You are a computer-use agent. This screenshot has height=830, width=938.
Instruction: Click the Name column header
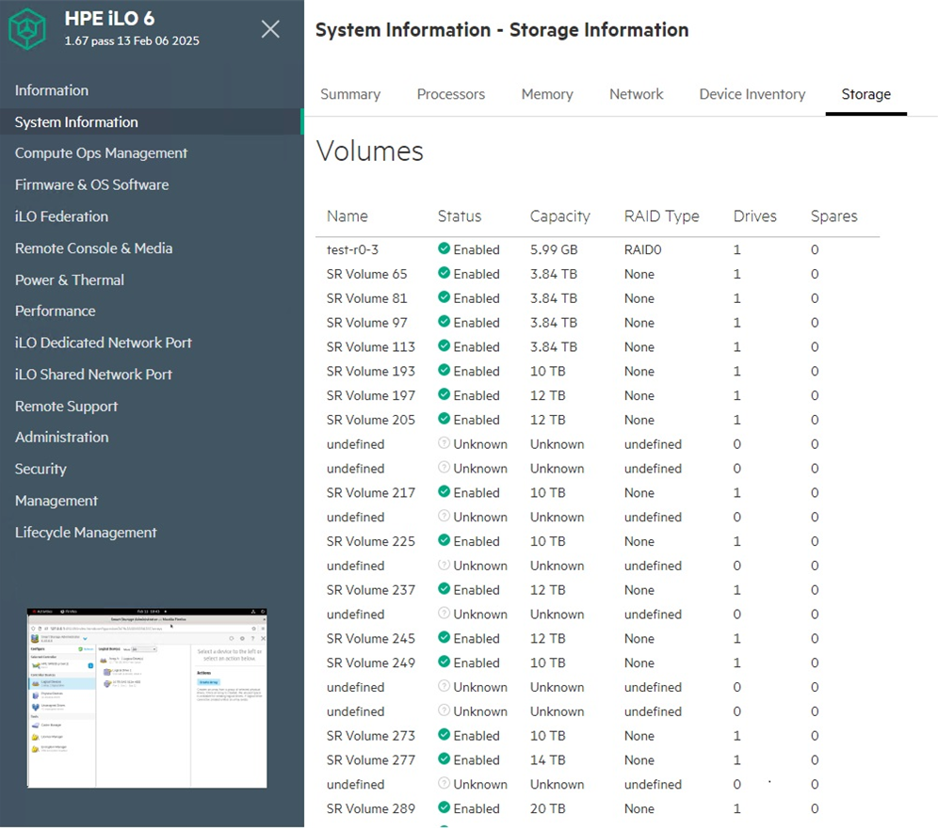(347, 216)
